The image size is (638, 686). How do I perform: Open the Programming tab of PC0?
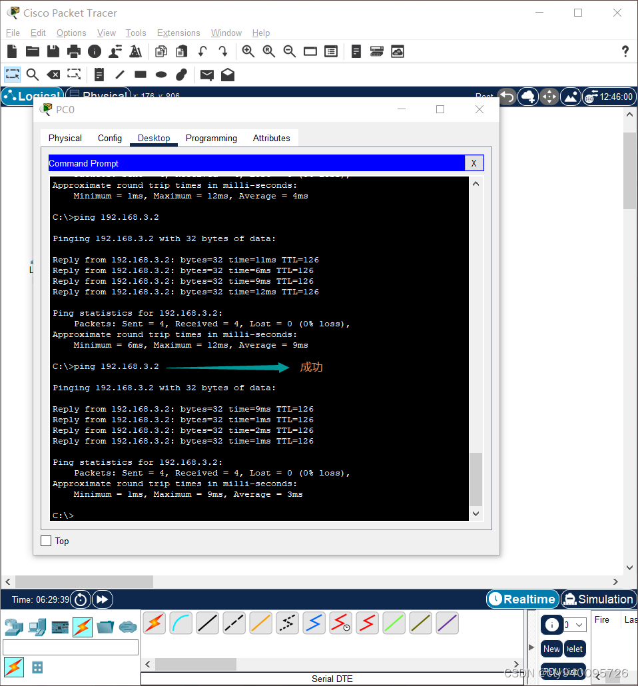click(x=211, y=139)
